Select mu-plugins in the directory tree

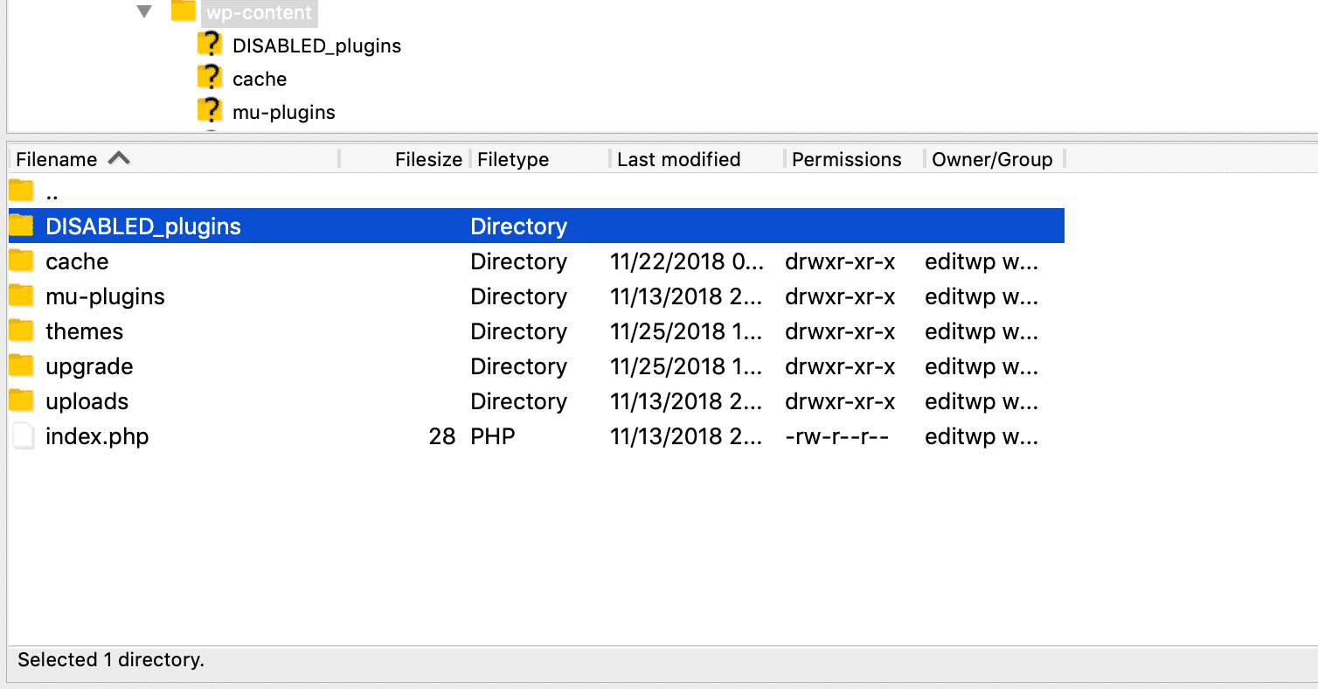click(x=281, y=111)
